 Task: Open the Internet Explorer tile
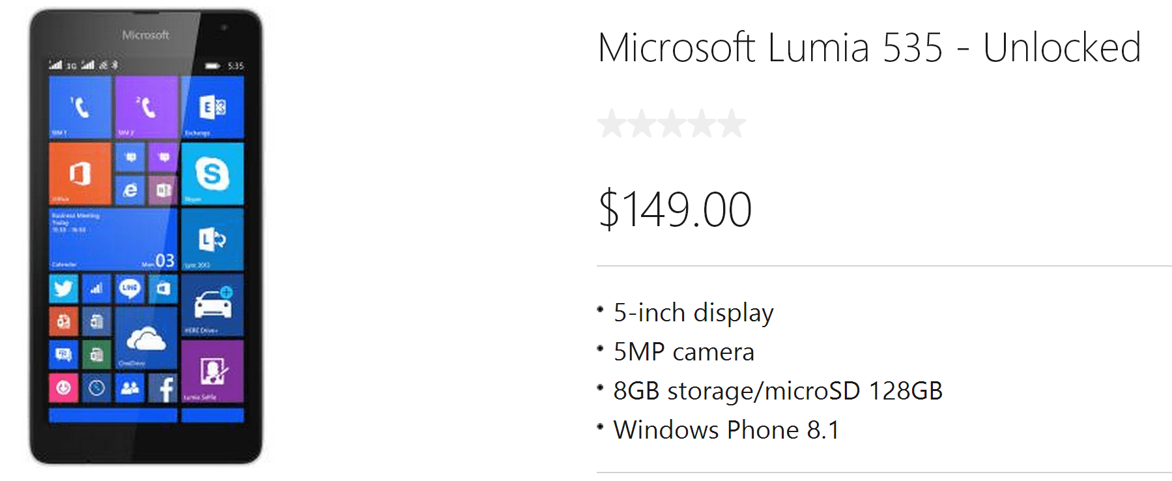(x=130, y=190)
